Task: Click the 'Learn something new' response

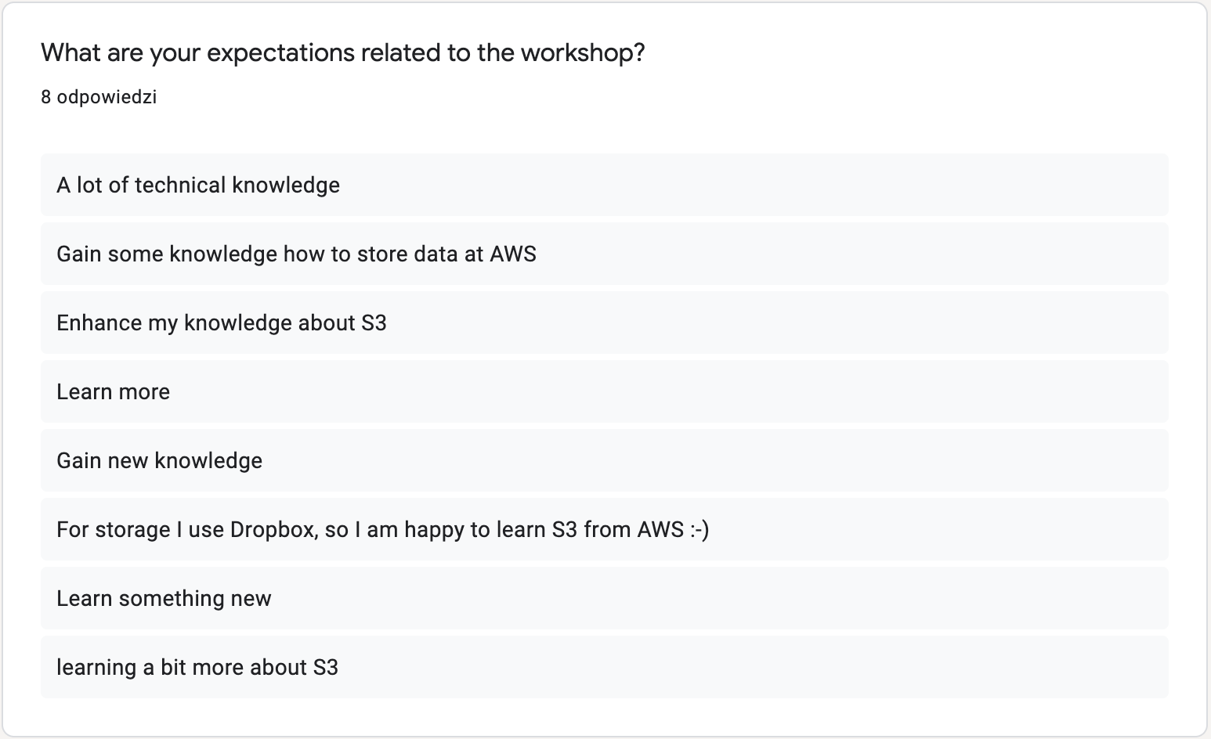Action: pos(604,598)
